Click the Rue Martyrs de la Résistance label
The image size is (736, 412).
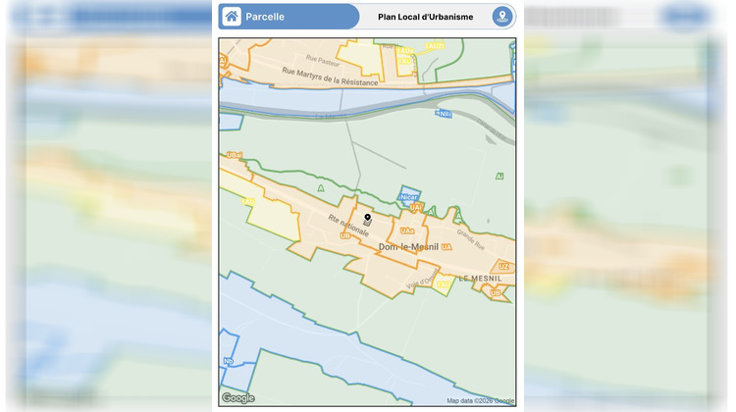(330, 77)
